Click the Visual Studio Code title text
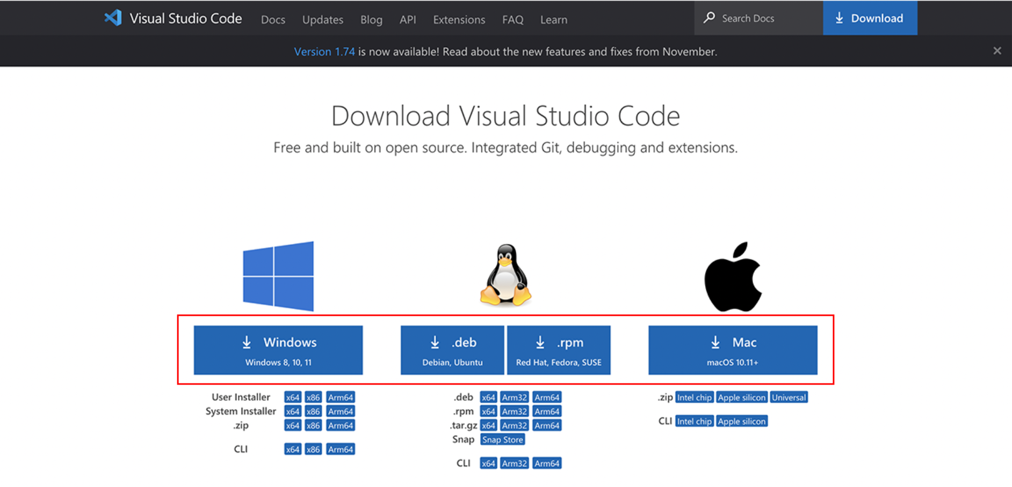1012x487 pixels. coord(185,18)
